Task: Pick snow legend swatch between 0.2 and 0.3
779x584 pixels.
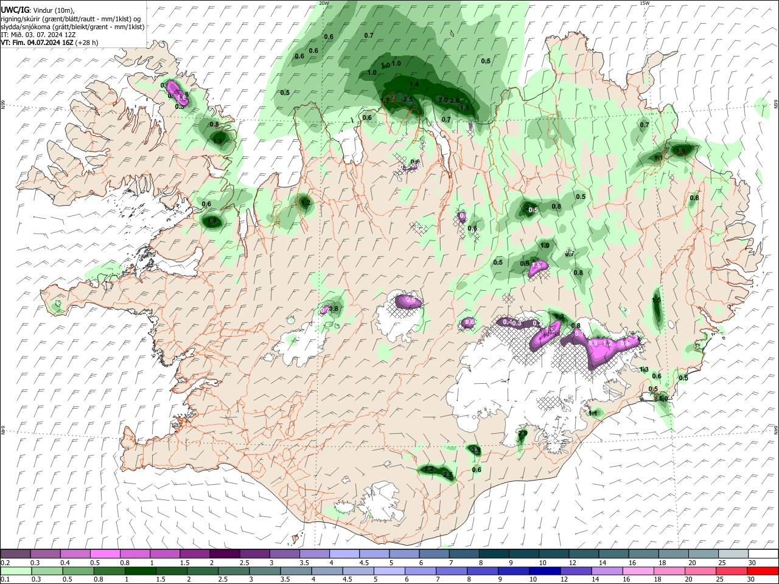Action: coord(15,554)
